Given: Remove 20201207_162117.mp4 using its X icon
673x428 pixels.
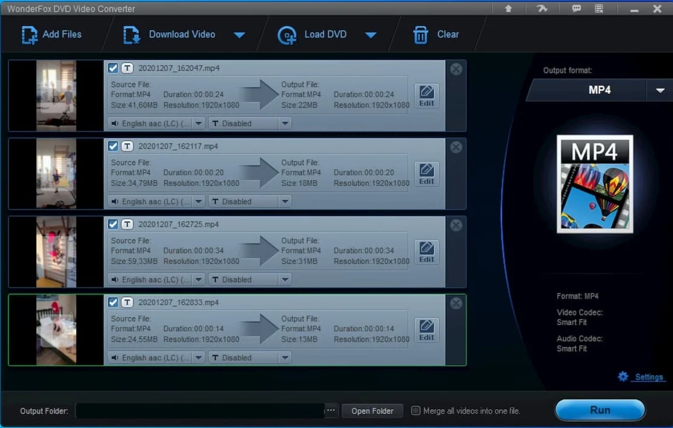Looking at the screenshot, I should click(x=456, y=147).
